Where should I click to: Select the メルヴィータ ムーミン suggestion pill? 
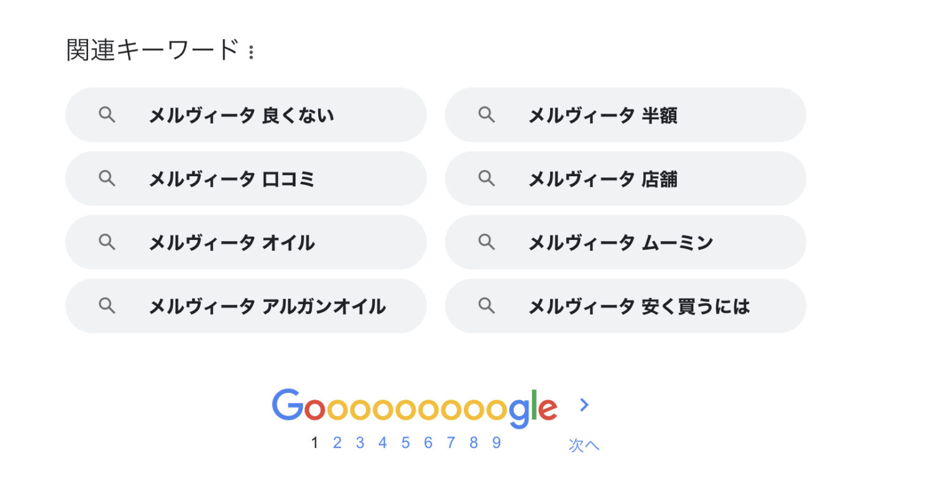coord(625,242)
